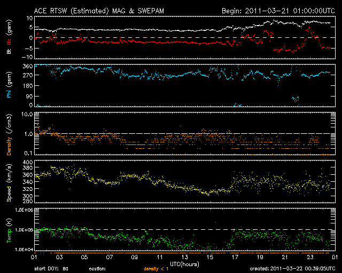The image size is (342, 273).
Task: Select the 10 tick of the Bt Bz panel
Action: [x=30, y=18]
